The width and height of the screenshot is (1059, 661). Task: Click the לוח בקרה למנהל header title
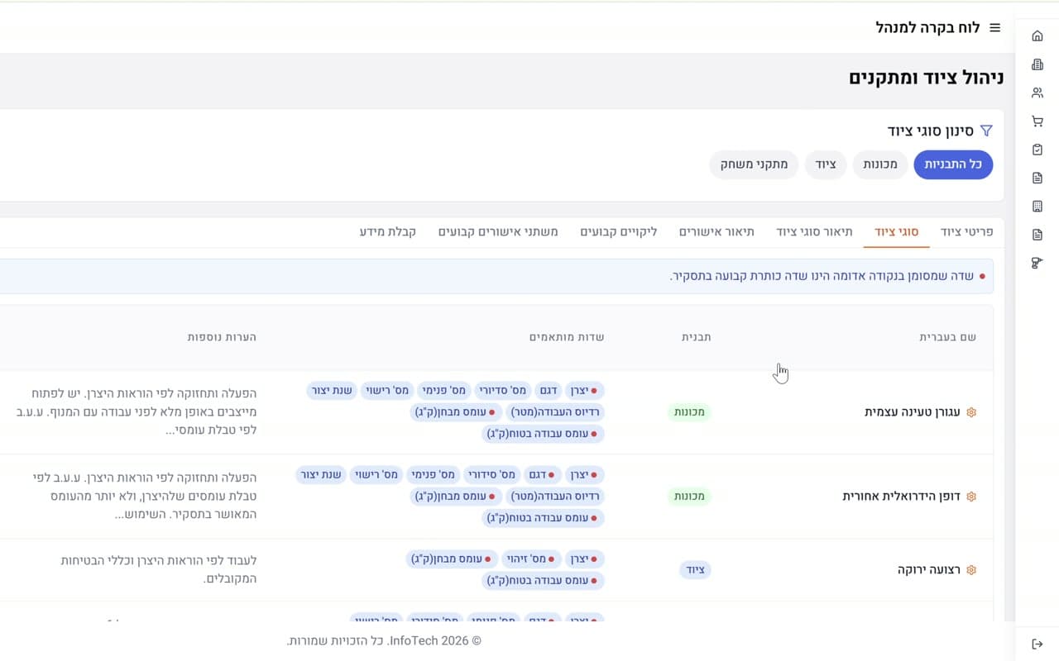click(927, 27)
